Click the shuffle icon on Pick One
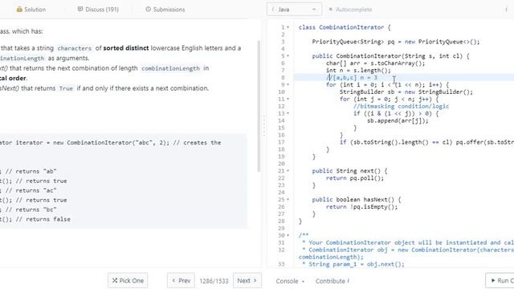This screenshot has height=289, width=514. point(115,280)
